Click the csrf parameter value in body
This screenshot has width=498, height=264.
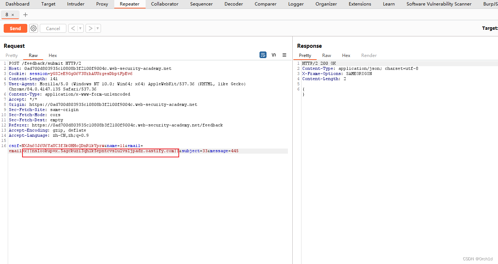63,146
